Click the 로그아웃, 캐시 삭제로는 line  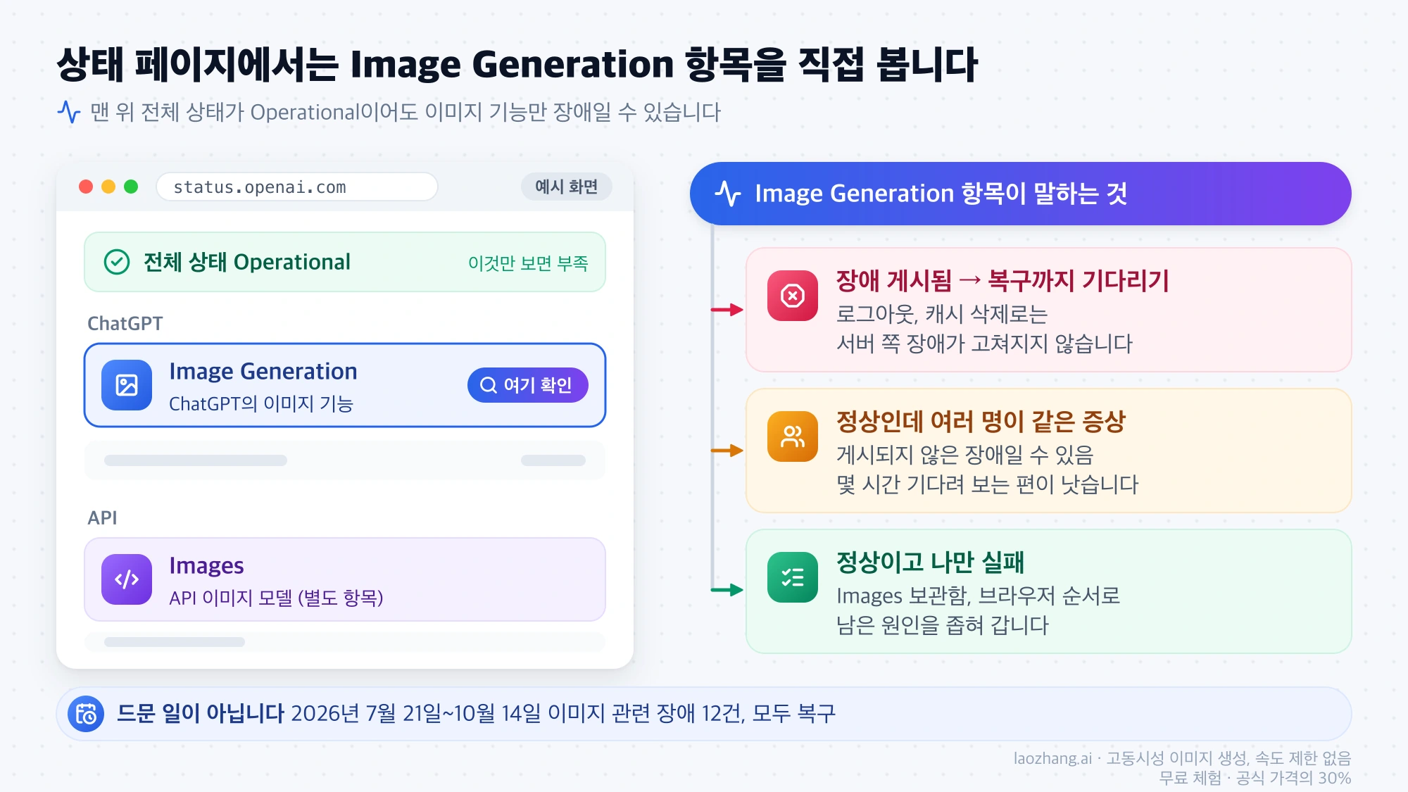pos(942,314)
